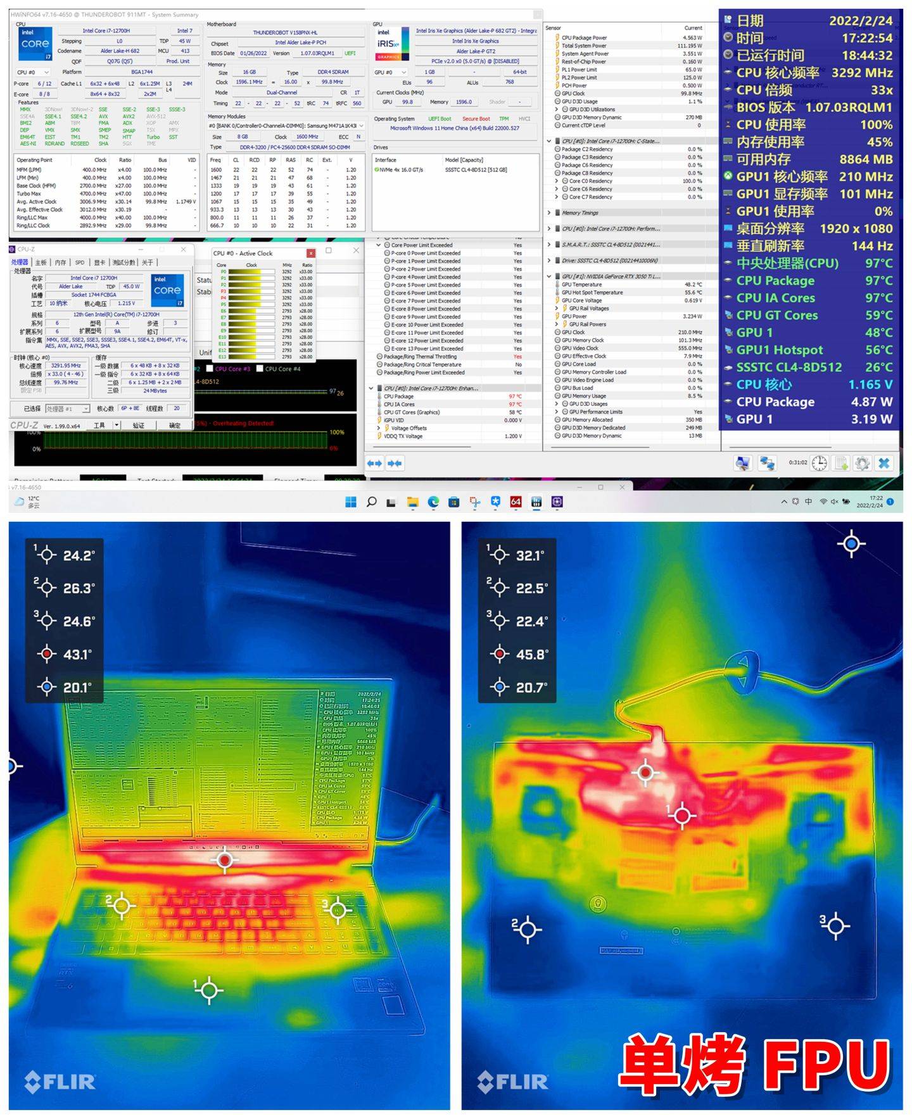
Task: Click input method 中 indicator
Action: point(808,502)
